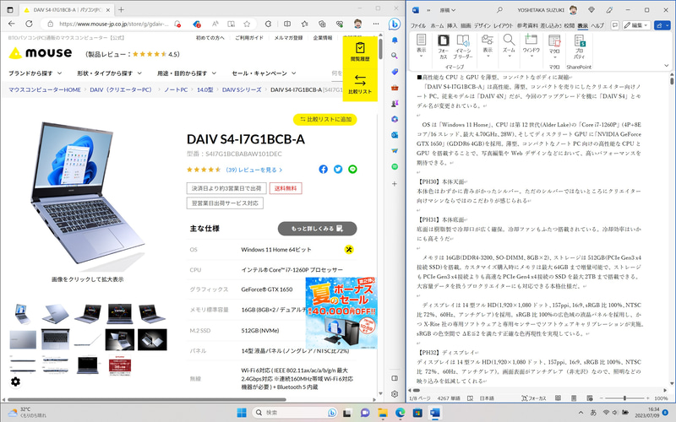
Task: Open the gear settings icon on product page
Action: (x=15, y=381)
